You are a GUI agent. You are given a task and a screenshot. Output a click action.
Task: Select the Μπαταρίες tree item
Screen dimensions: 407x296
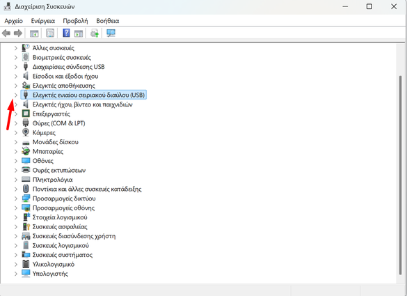click(x=48, y=152)
